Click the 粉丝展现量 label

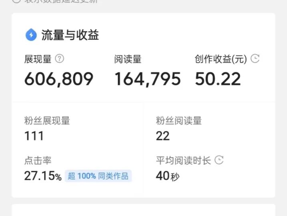[x=47, y=120]
